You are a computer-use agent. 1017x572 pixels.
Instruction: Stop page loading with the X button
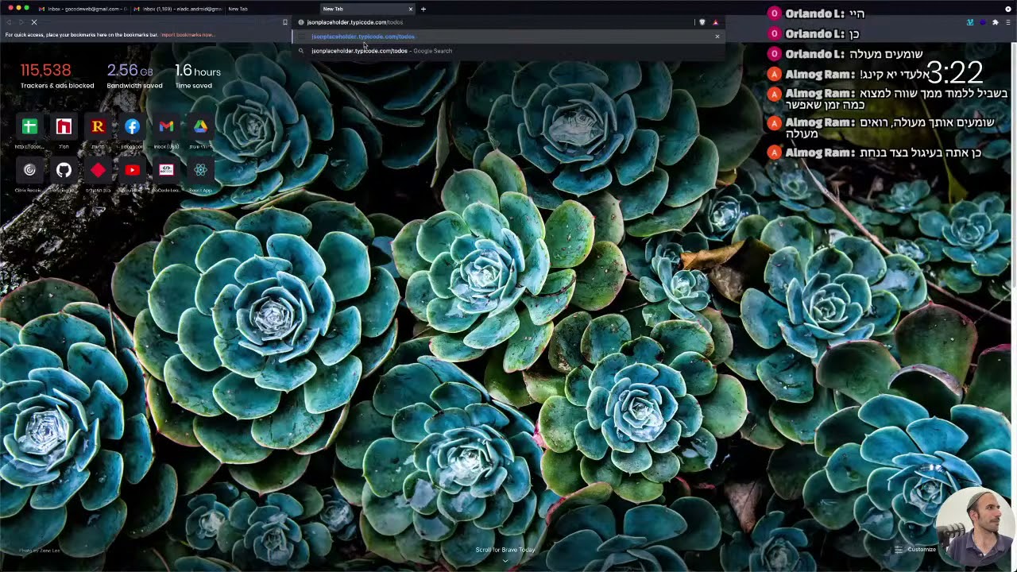pos(34,22)
